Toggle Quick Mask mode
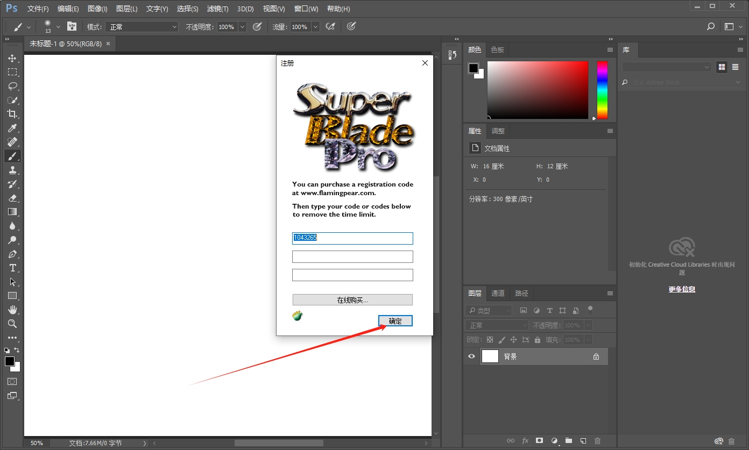Viewport: 749px width, 450px height. click(x=12, y=381)
